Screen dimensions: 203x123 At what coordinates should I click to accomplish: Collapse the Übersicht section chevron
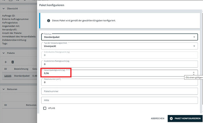point(4,8)
